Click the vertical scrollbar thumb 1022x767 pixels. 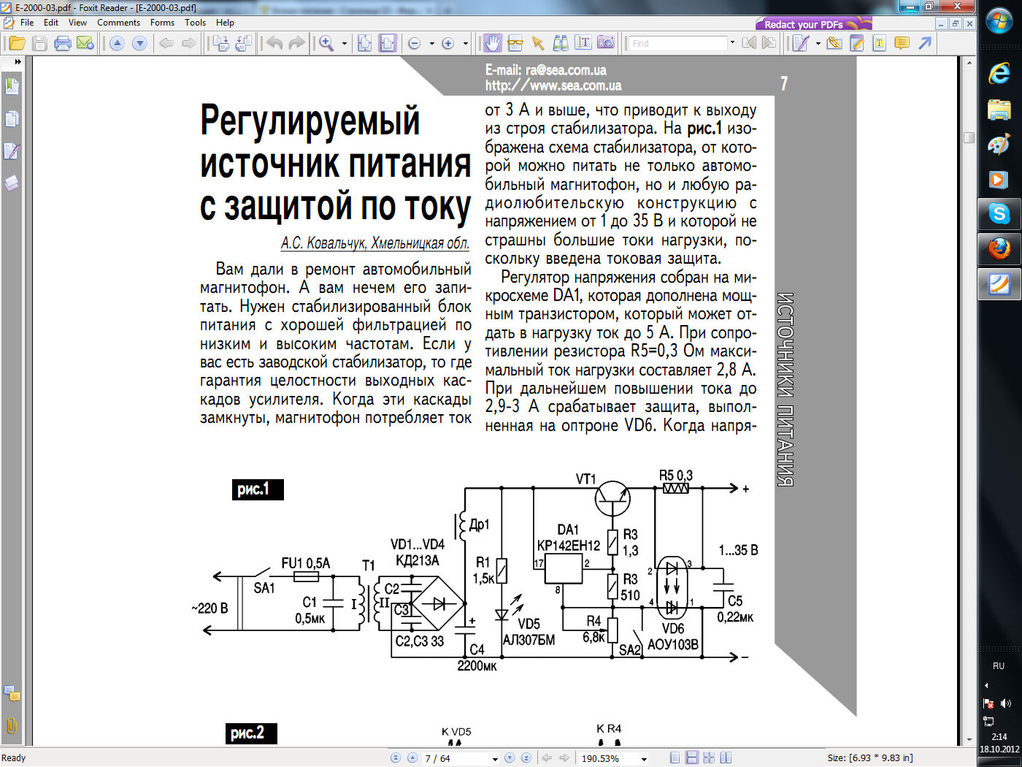coord(969,137)
